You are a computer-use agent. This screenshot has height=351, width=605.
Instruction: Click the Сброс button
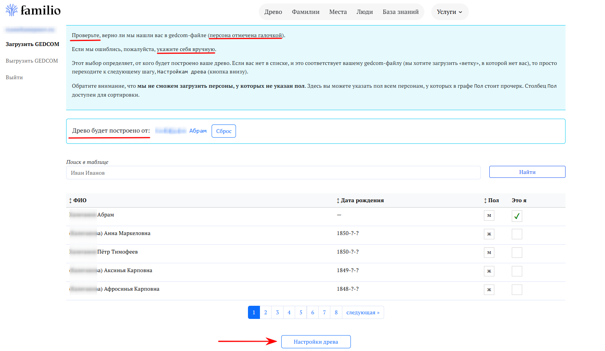point(224,131)
